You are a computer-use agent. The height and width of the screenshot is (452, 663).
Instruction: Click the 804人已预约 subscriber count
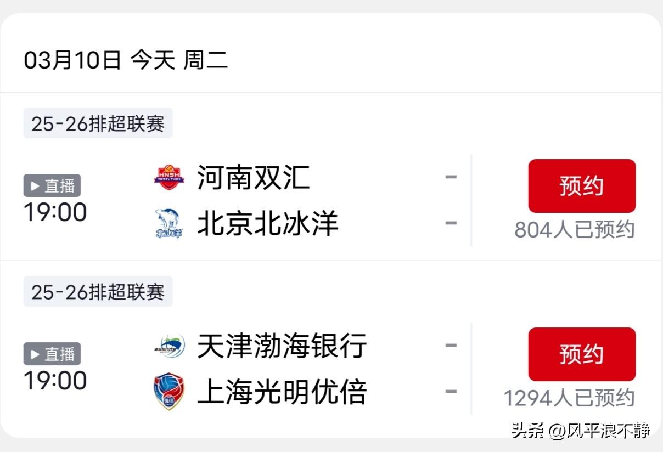tap(575, 230)
